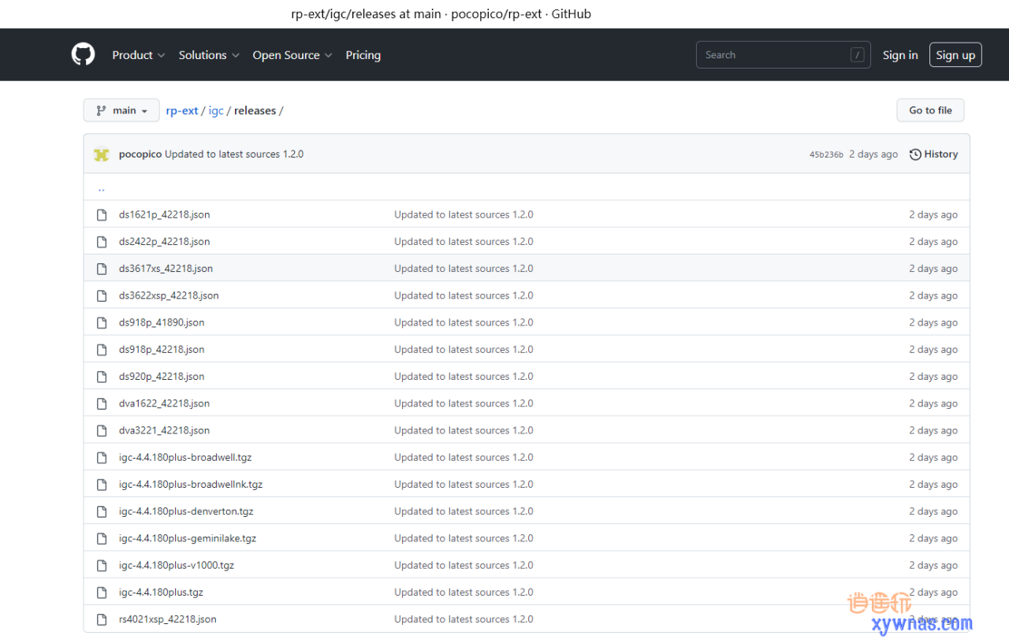The height and width of the screenshot is (643, 1009).
Task: Open the rp-ext breadcrumb link
Action: point(181,111)
